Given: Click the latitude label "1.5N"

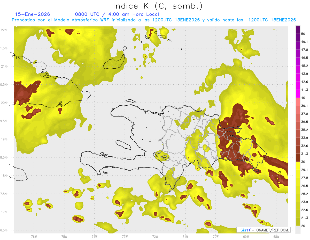Looking at the screenshot, I should tap(4, 48).
